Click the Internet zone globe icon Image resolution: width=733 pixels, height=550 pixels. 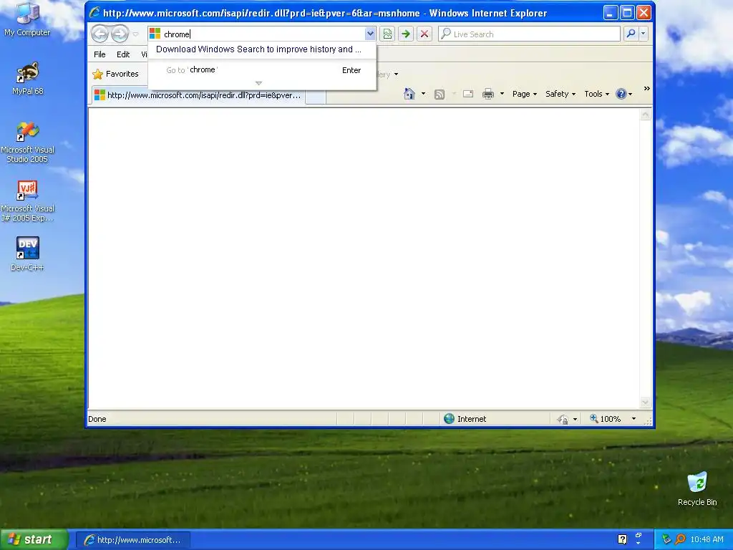[449, 418]
